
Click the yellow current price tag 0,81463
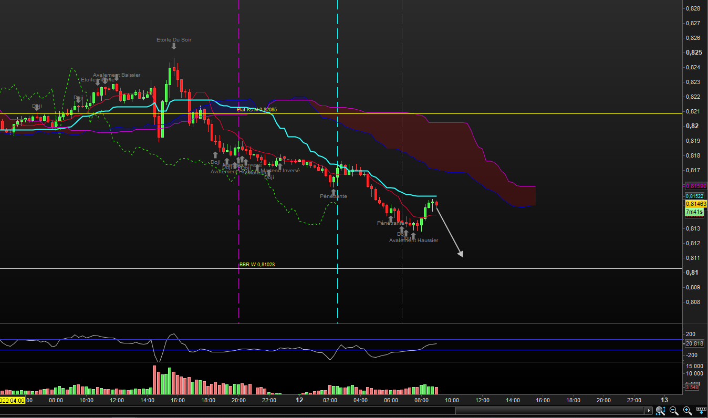(695, 203)
